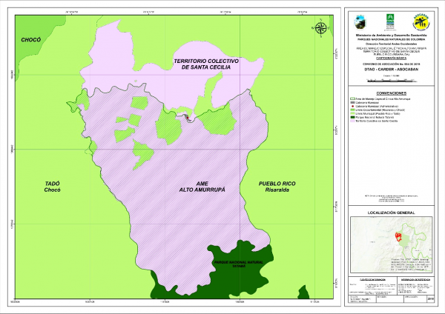This screenshot has height=314, width=445.
Task: Click the CONVENIO DE ASOCIACIÓN line
Action: click(x=391, y=64)
